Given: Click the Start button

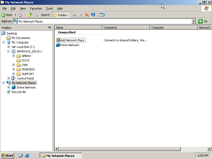Looking at the screenshot, I should pos(7,156).
